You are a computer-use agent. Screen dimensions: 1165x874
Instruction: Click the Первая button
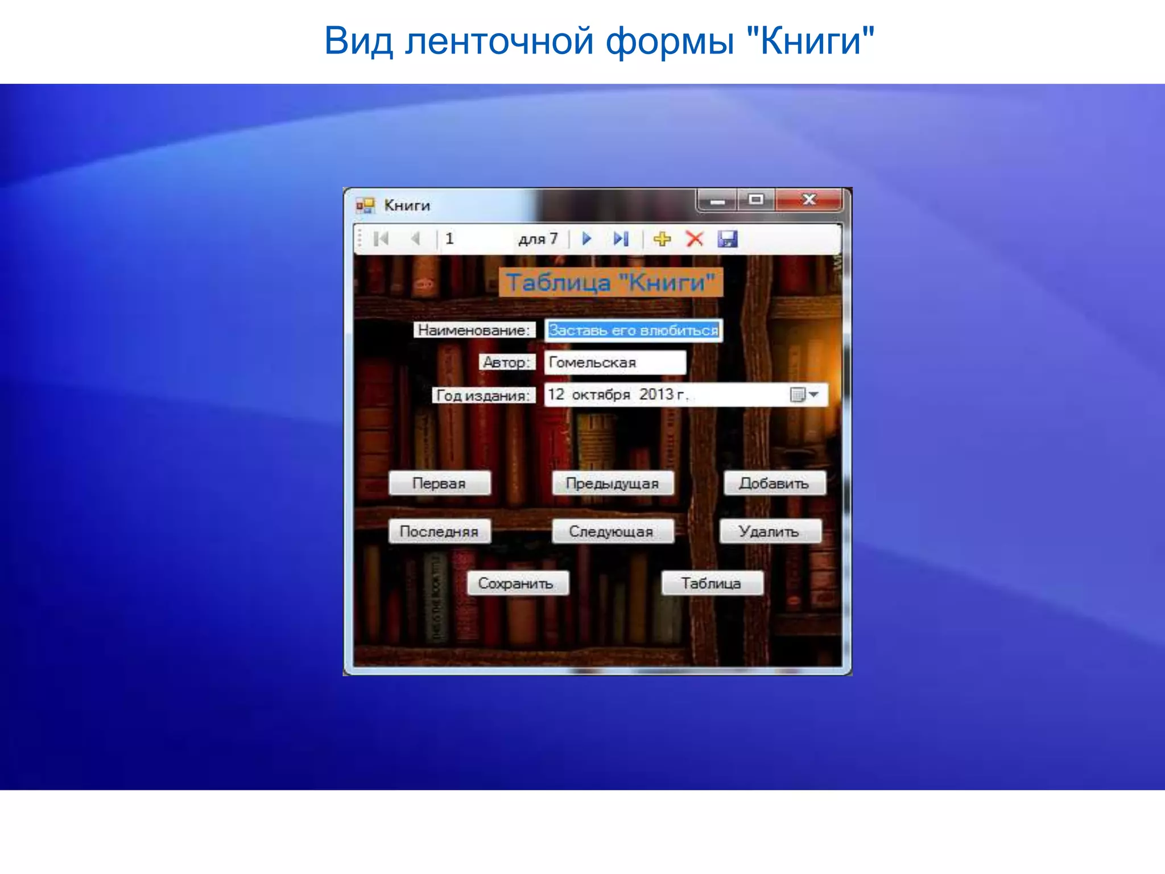point(439,483)
